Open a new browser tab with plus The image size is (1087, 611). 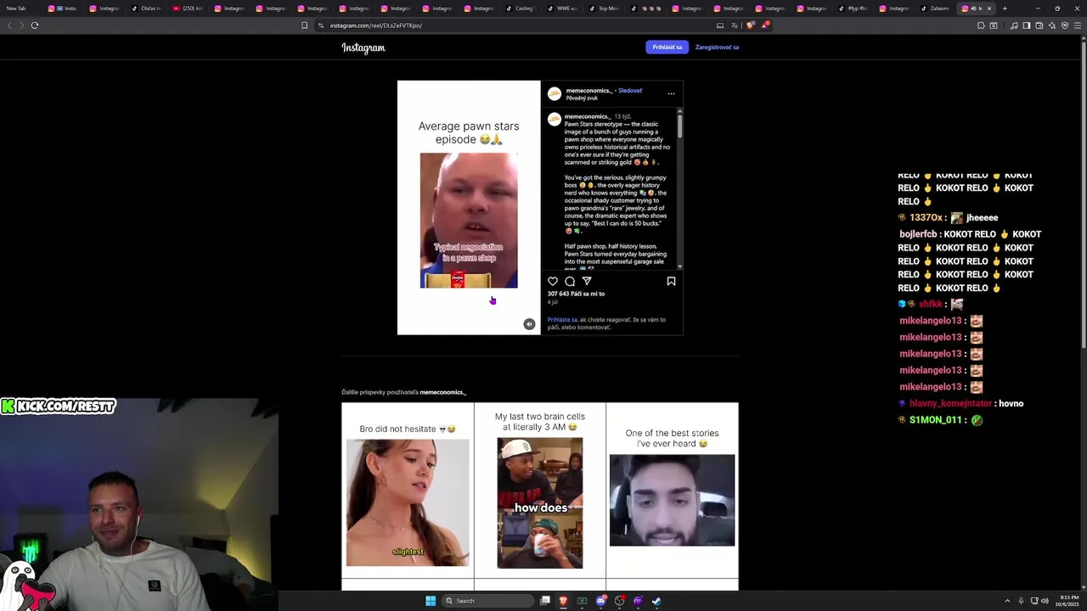point(1005,8)
